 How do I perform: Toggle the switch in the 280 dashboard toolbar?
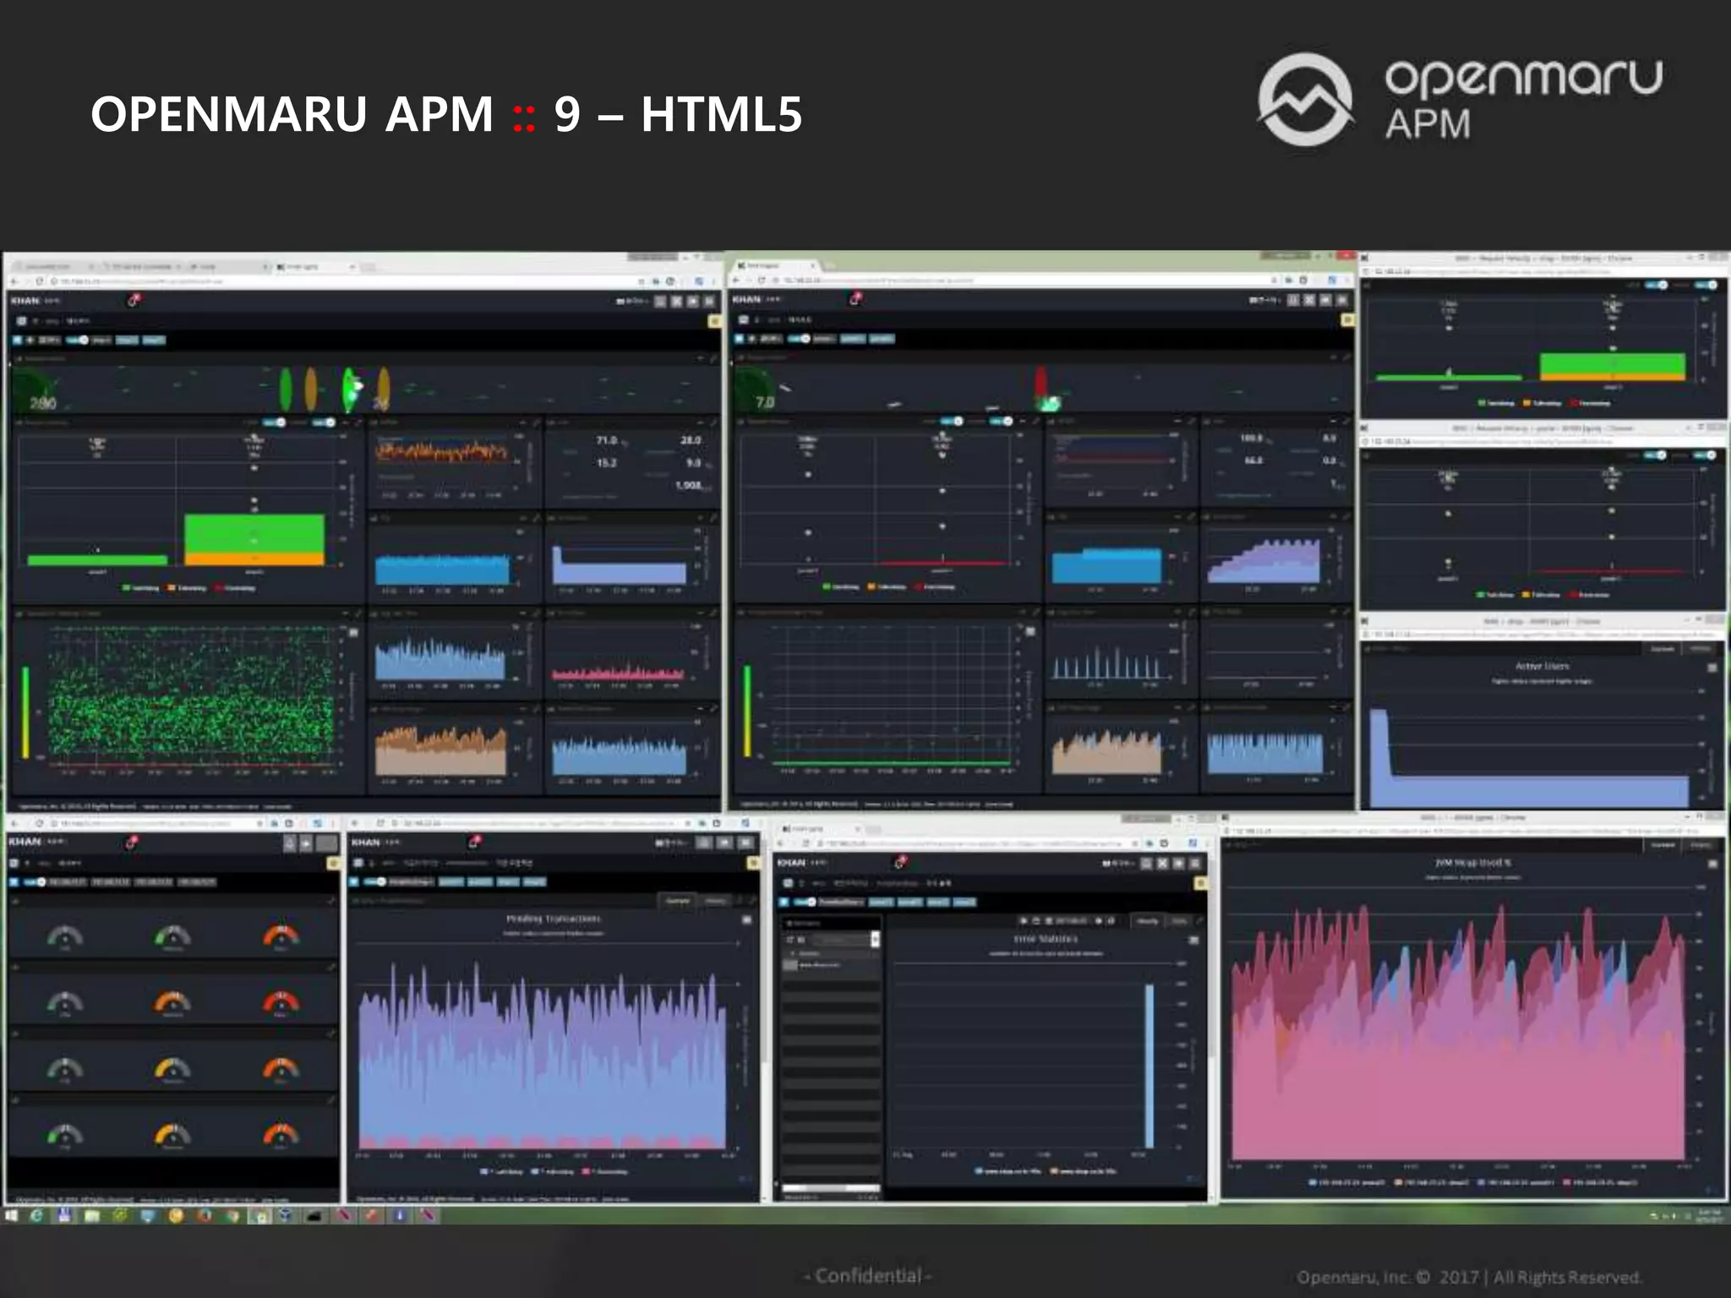click(x=77, y=340)
